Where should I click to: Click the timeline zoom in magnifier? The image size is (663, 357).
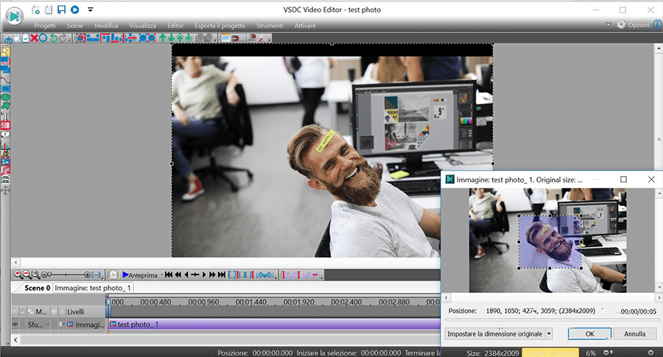(18, 275)
